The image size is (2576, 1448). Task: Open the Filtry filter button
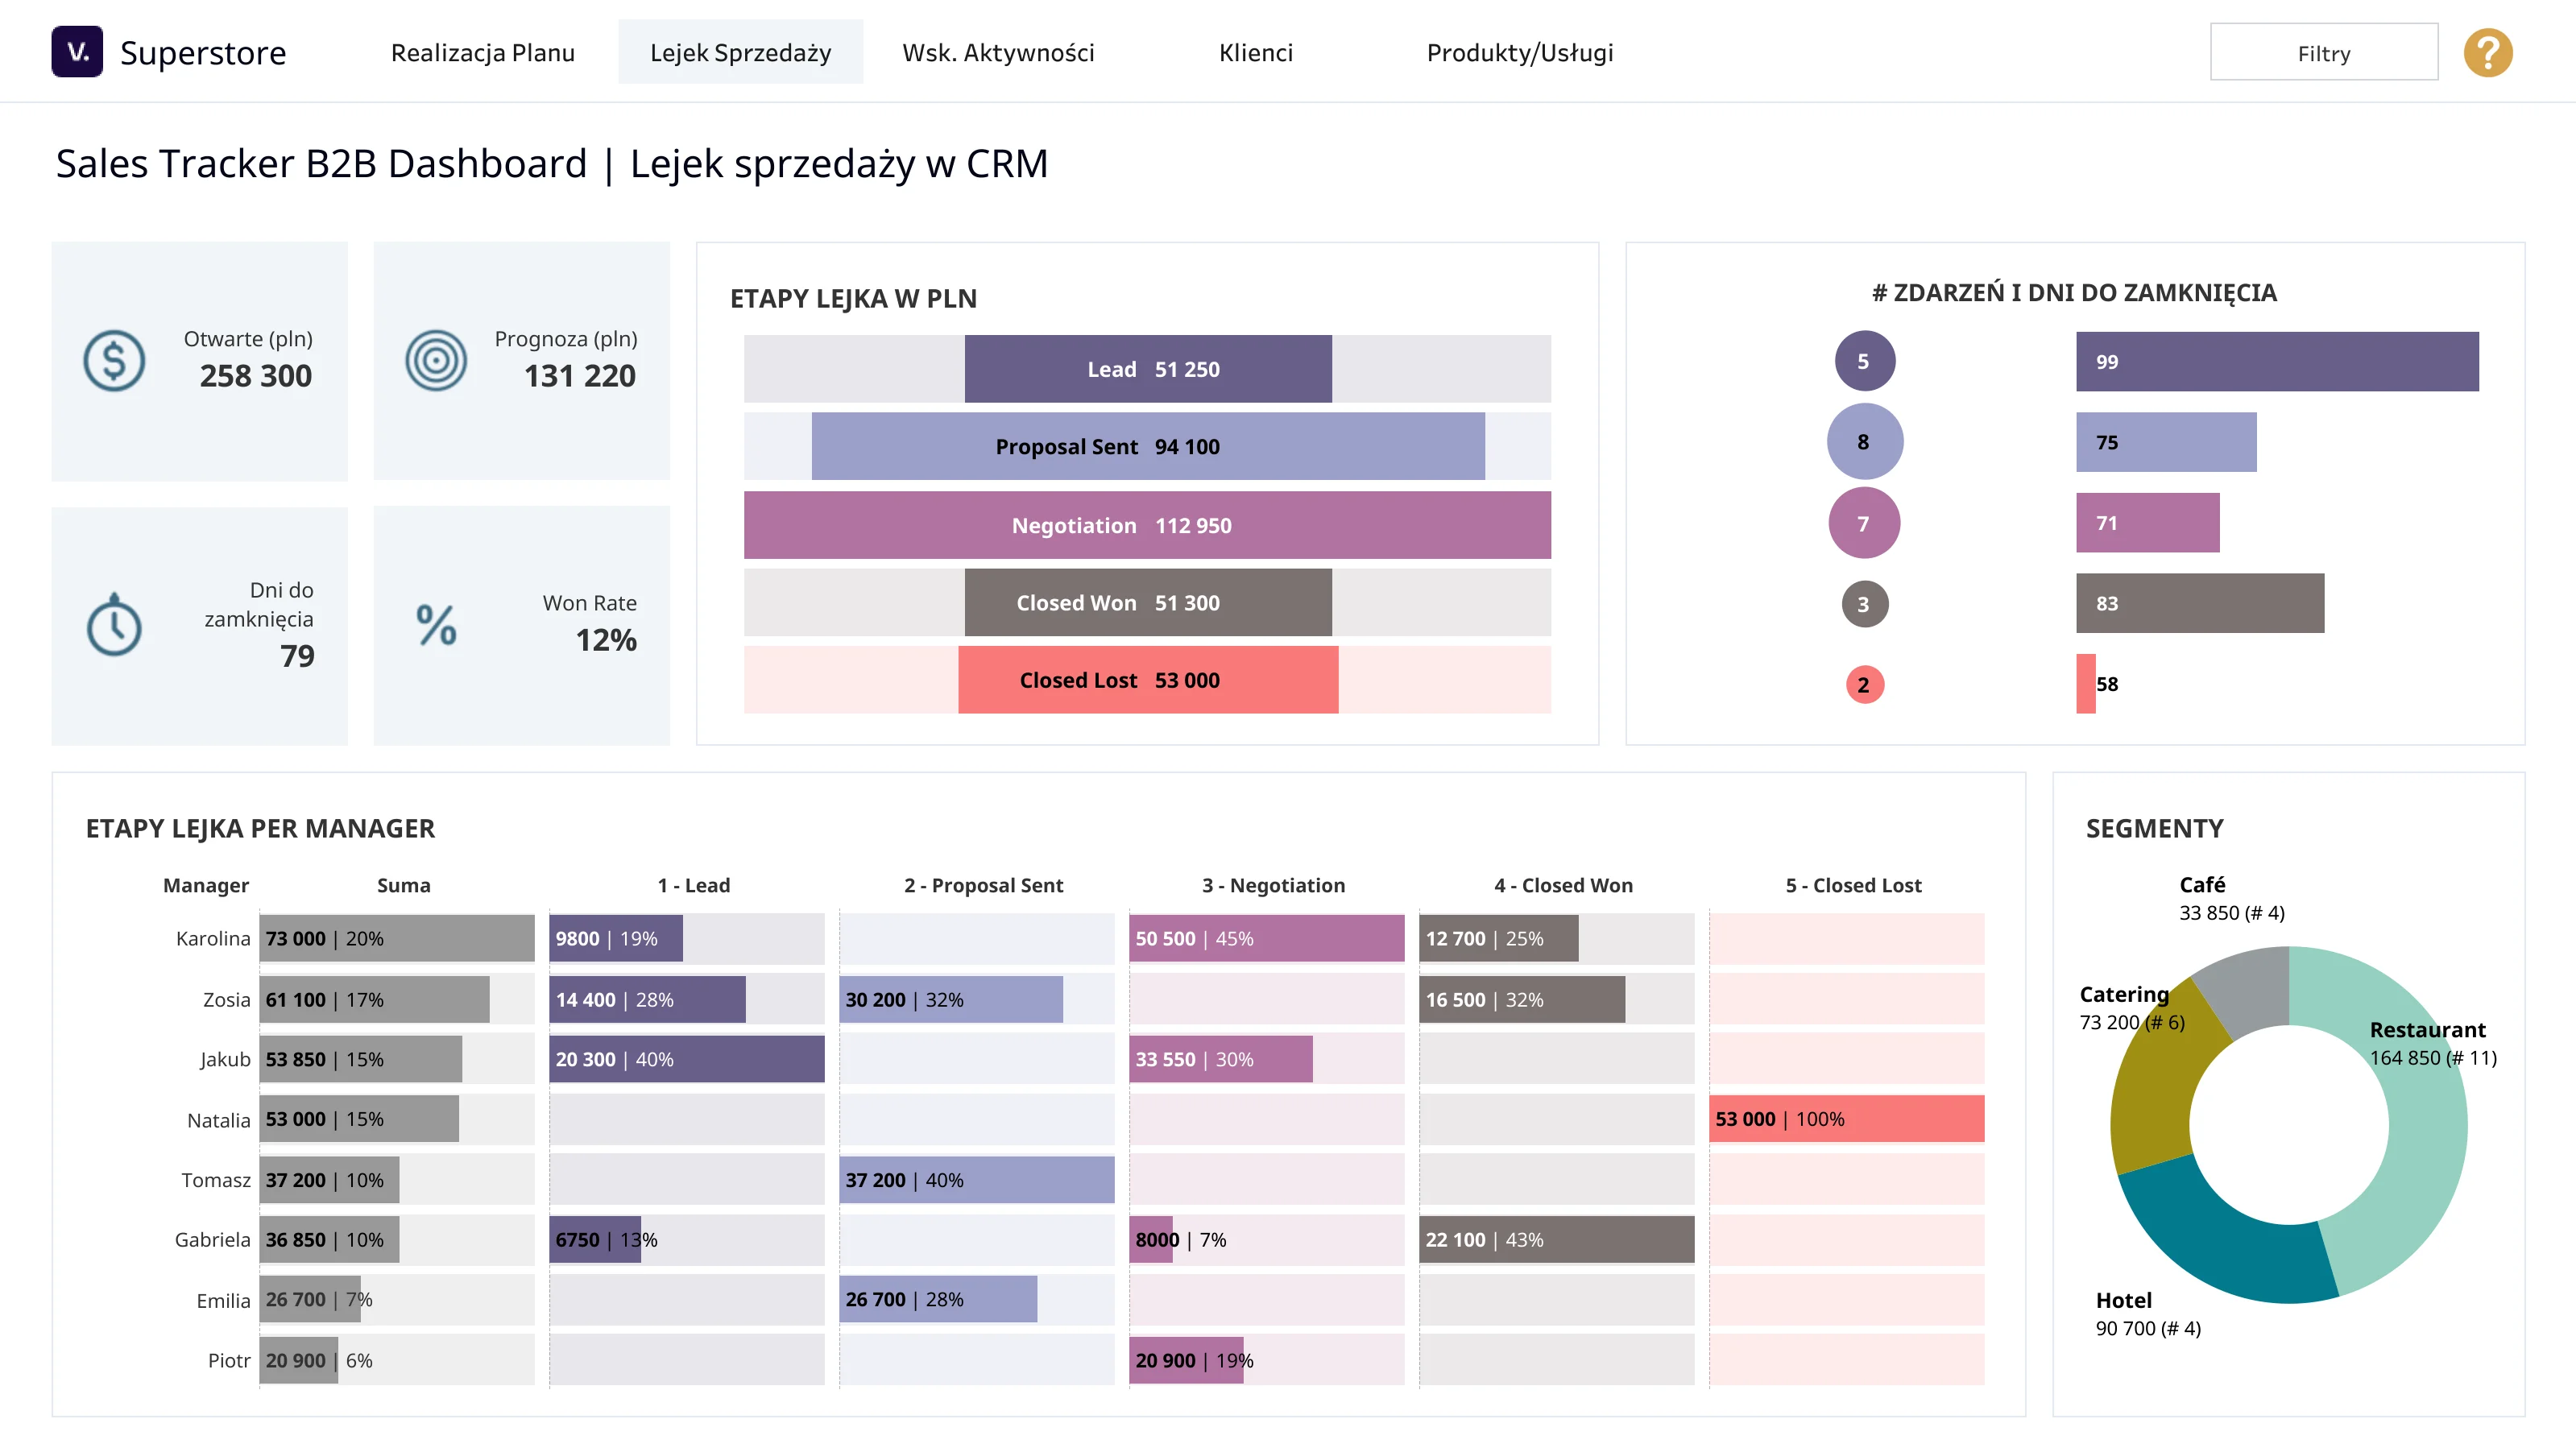(x=2324, y=52)
